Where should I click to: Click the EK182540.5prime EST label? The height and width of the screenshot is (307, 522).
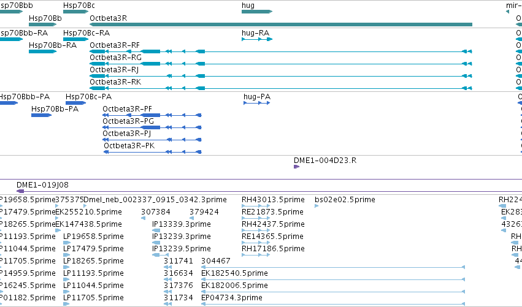coord(234,274)
